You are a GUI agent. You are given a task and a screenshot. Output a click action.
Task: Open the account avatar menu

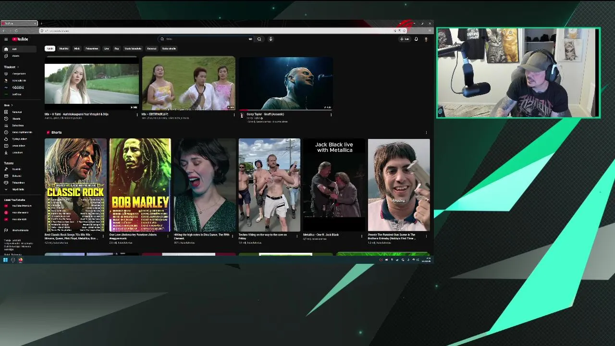426,39
